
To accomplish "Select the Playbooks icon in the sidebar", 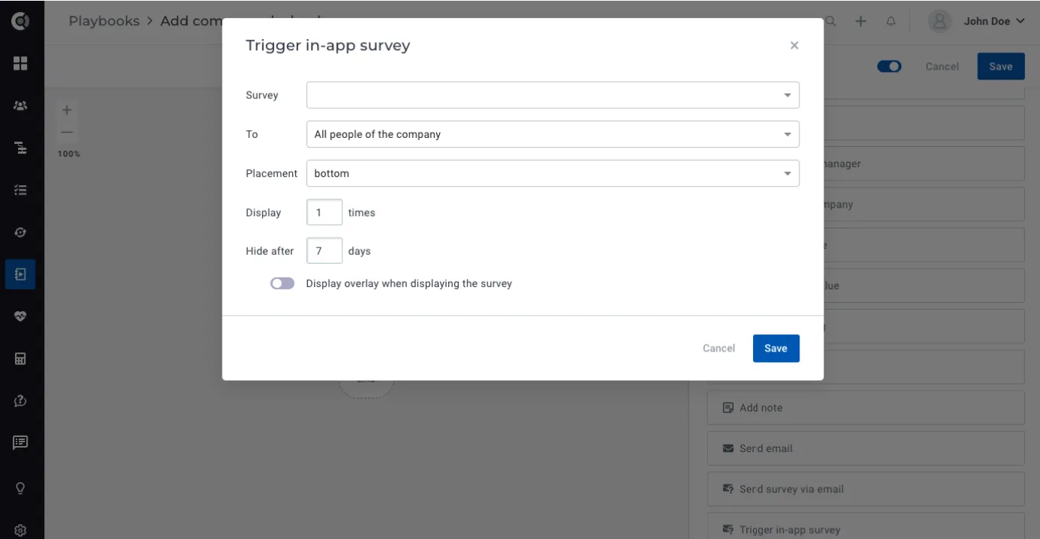I will point(20,274).
